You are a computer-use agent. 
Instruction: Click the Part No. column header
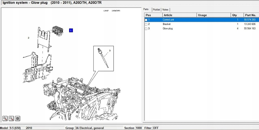click(x=251, y=15)
